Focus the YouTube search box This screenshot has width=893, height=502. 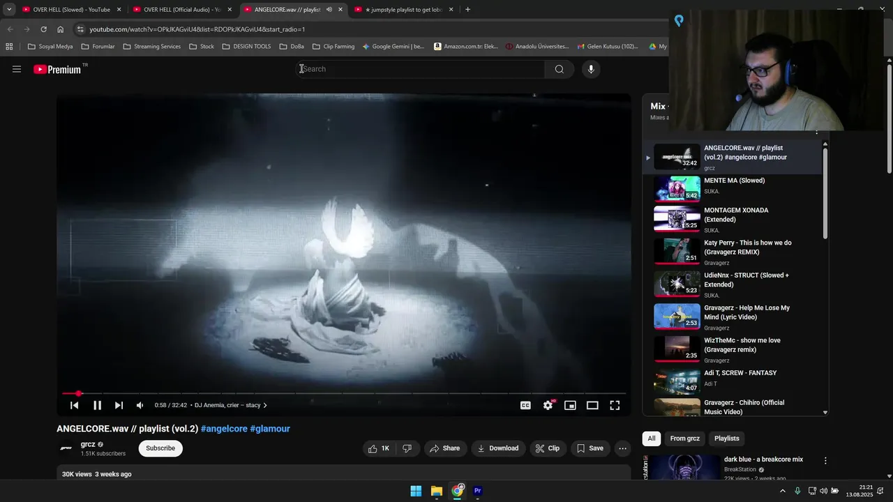click(421, 69)
